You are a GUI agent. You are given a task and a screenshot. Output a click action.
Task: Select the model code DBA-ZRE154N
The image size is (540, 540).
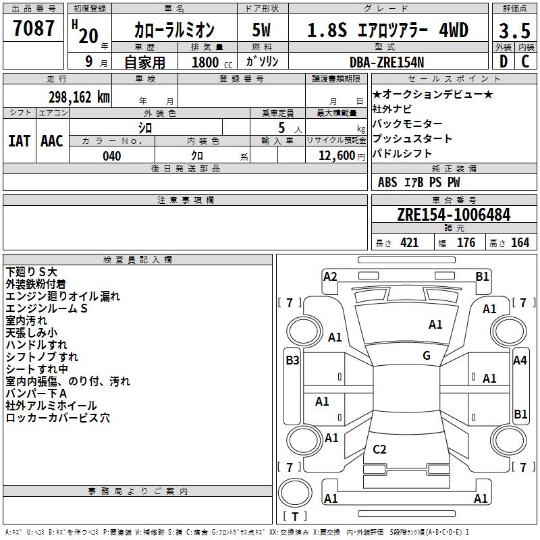pyautogui.click(x=387, y=62)
